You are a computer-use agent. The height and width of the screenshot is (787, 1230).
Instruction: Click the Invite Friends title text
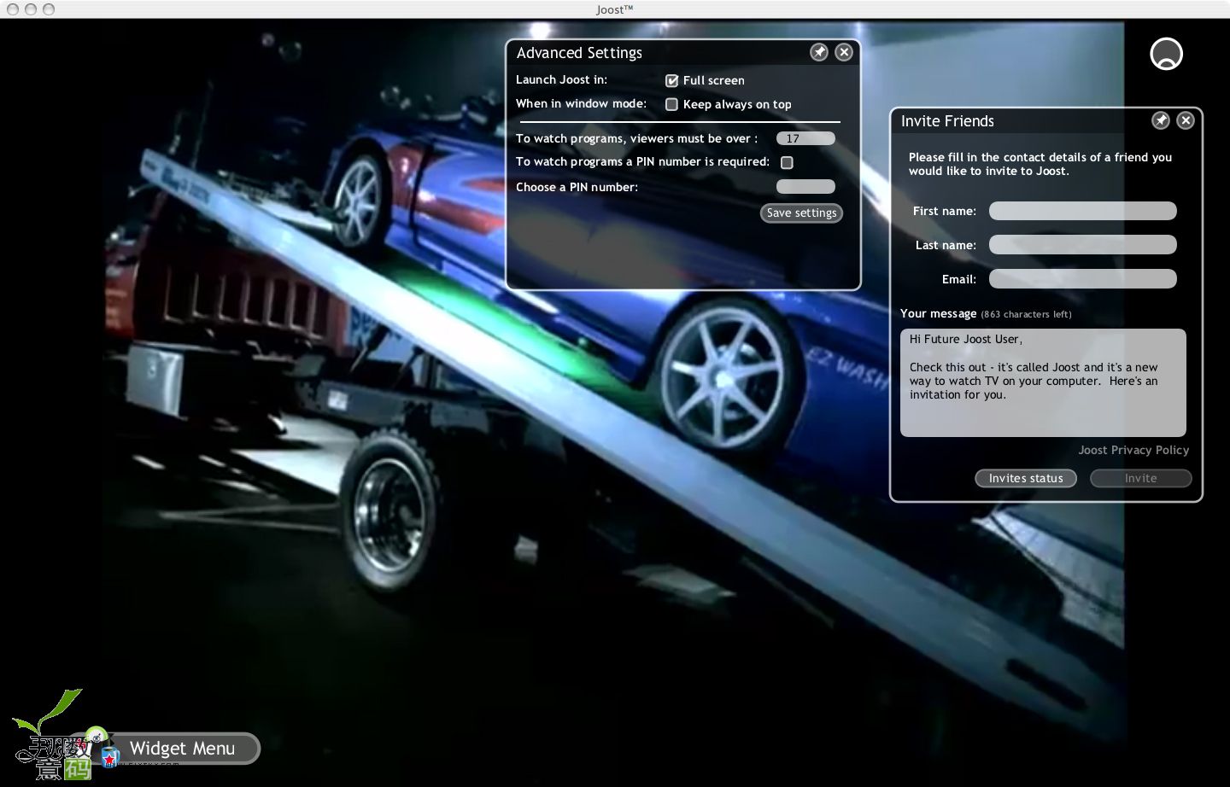(947, 121)
